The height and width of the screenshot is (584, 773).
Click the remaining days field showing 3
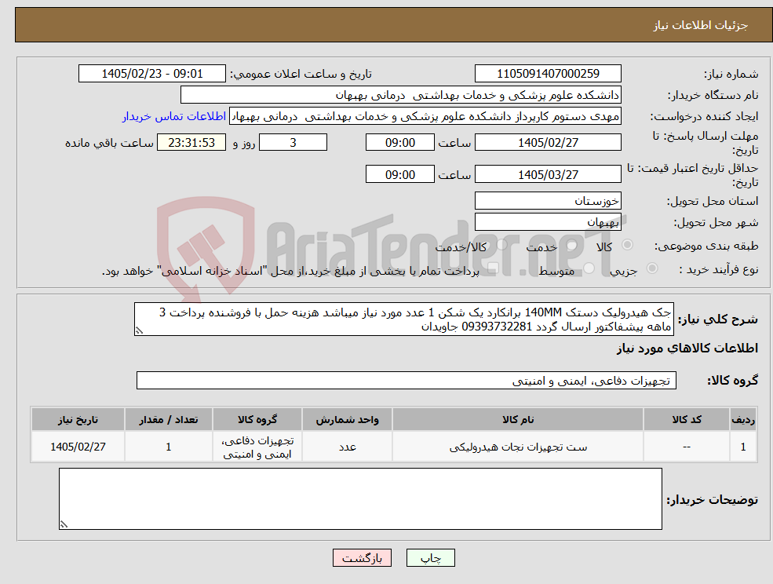coord(293,143)
